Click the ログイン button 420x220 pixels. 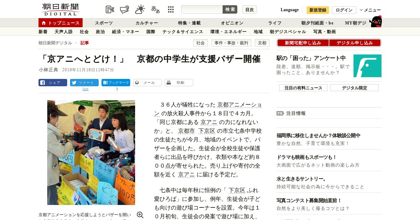coord(344,10)
